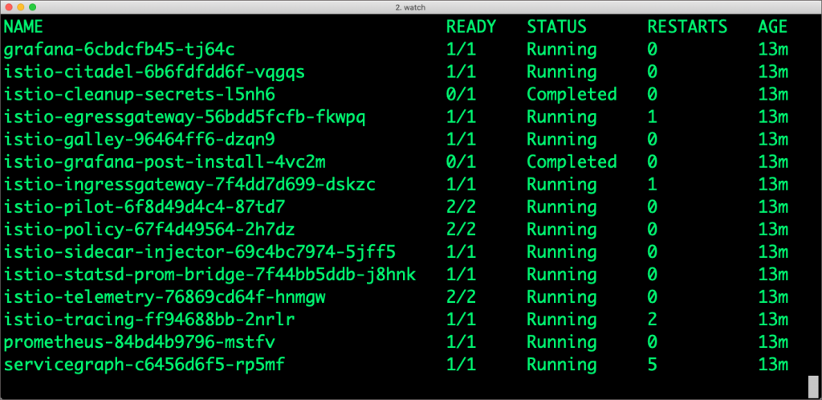
Task: Click the 0/1 ready value for istio-grafana-post-install
Action: [x=461, y=162]
